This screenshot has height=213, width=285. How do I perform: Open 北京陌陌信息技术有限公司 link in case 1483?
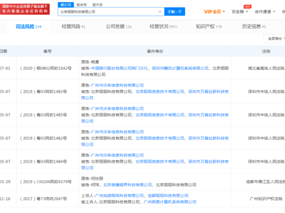(x=160, y=92)
